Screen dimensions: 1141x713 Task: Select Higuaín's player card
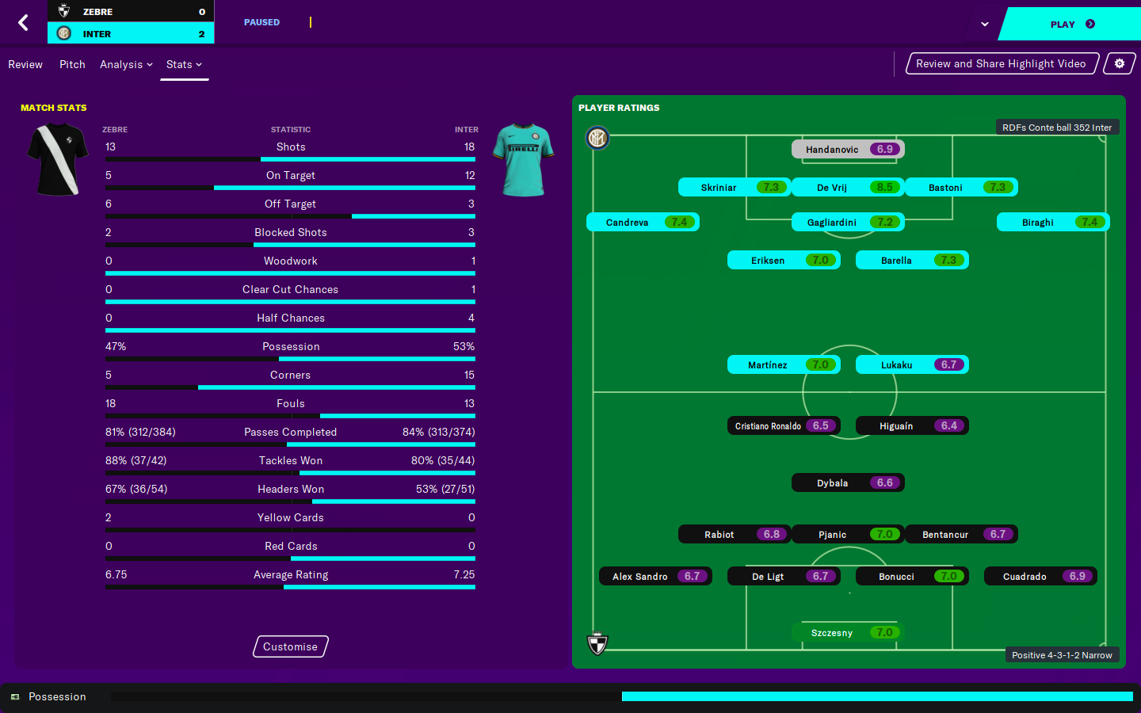[x=912, y=425]
